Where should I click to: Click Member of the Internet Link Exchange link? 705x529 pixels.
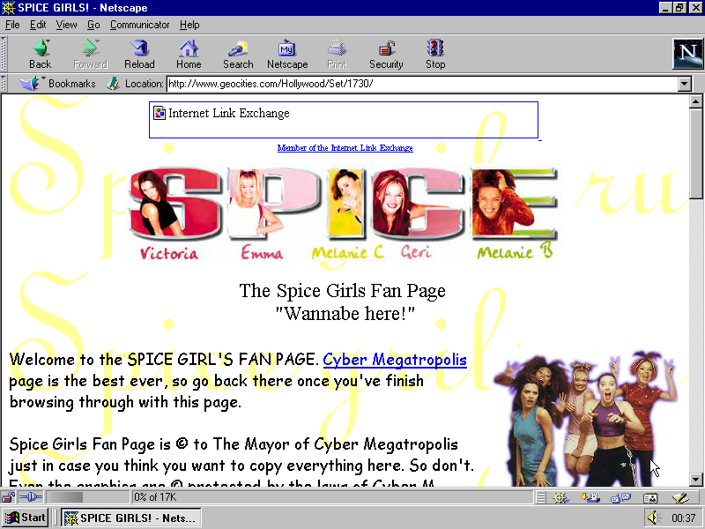pos(345,147)
